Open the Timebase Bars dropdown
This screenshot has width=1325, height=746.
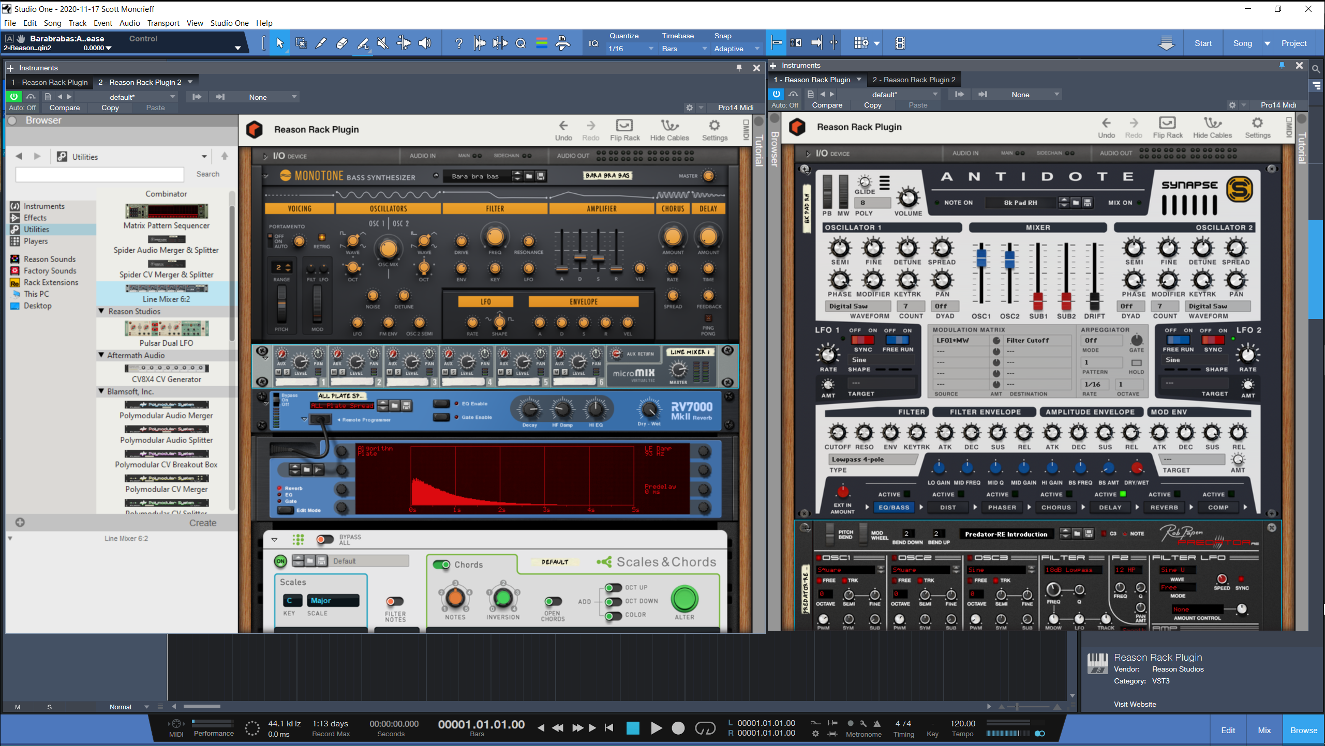[684, 49]
